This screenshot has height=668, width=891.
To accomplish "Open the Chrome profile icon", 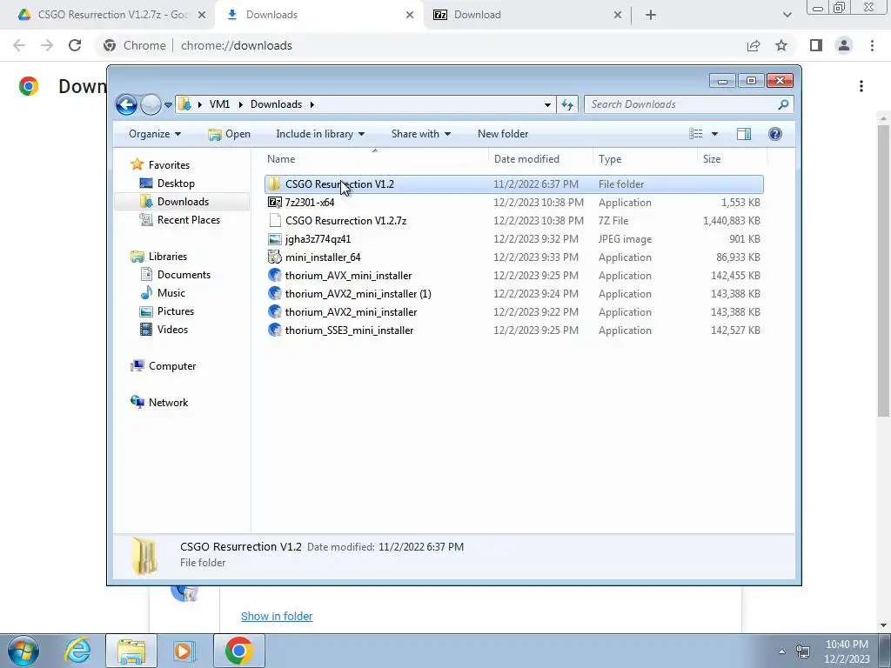I will point(844,45).
